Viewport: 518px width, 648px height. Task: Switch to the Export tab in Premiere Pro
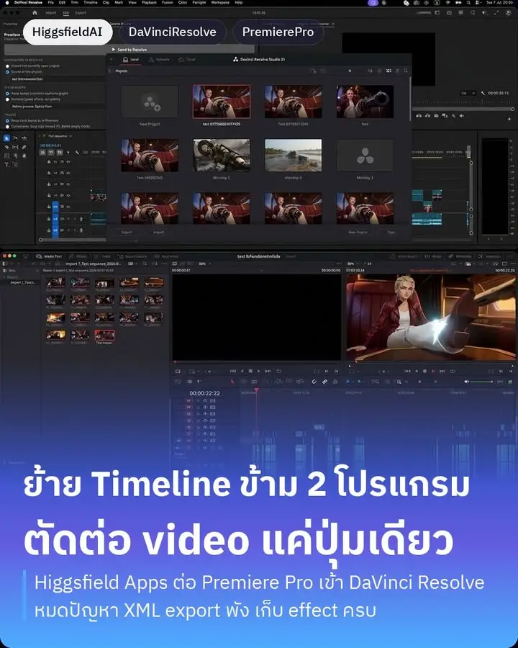81,13
